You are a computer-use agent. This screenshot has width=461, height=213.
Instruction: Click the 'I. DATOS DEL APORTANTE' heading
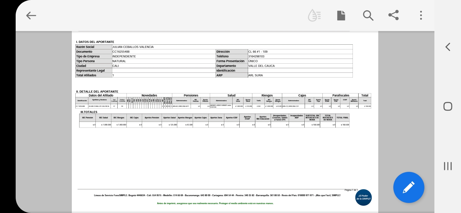click(x=95, y=42)
